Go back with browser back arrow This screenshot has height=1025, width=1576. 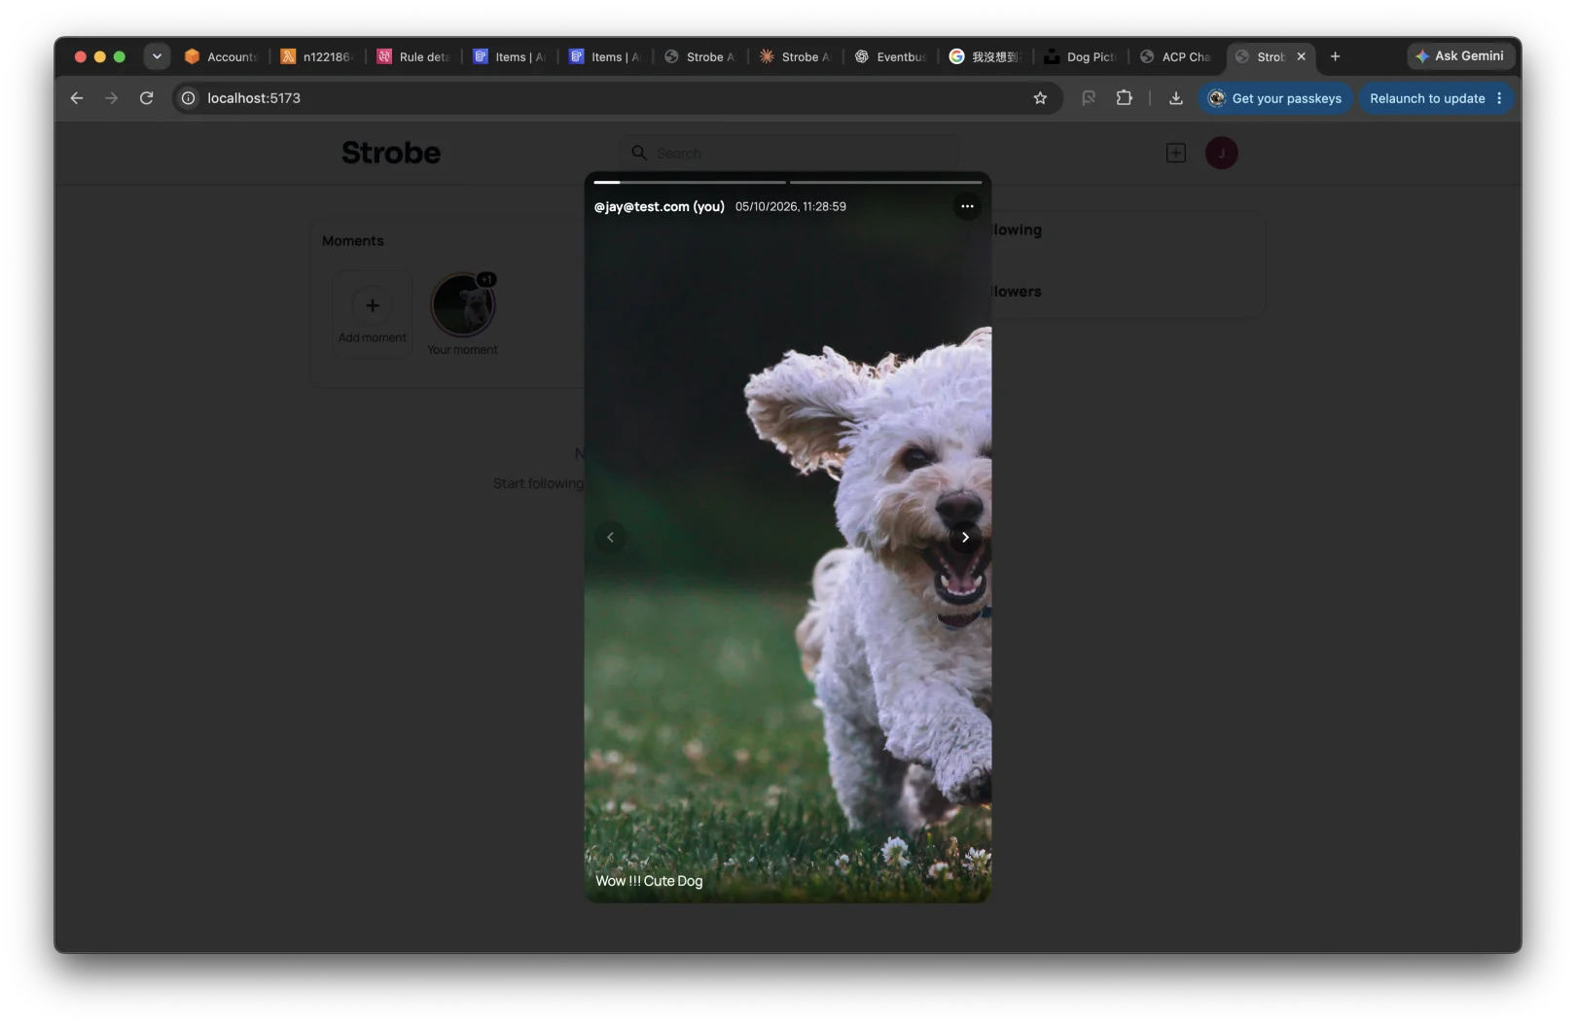(x=77, y=98)
